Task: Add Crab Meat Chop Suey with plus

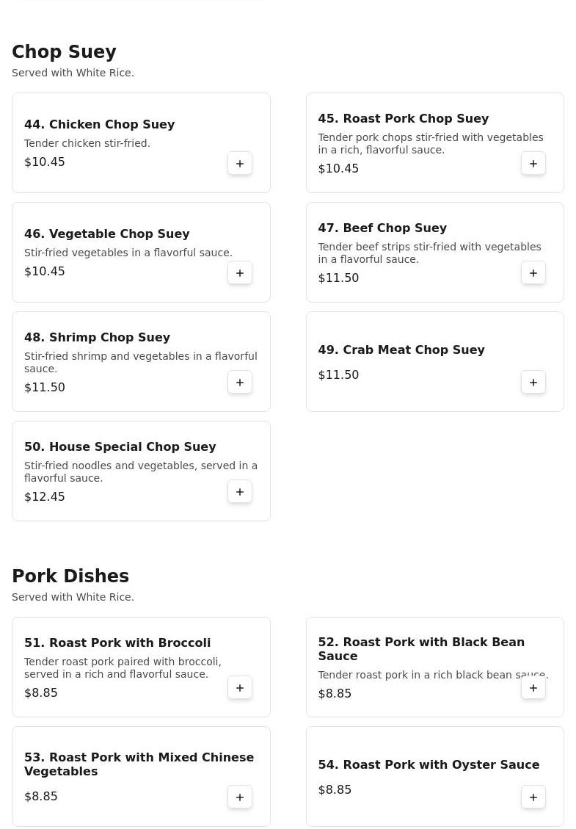Action: pyautogui.click(x=533, y=383)
